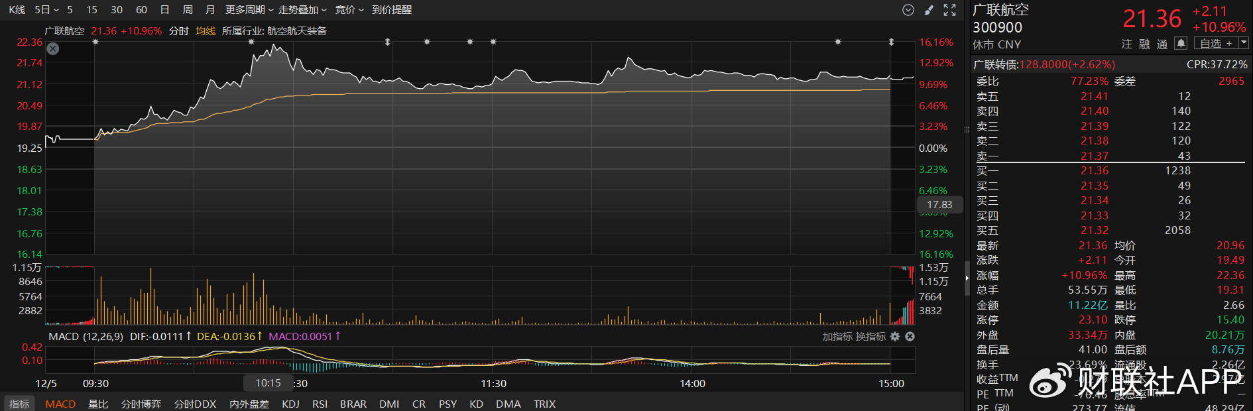
Task: Click 卖一 ask price 21.37
Action: pos(1095,156)
